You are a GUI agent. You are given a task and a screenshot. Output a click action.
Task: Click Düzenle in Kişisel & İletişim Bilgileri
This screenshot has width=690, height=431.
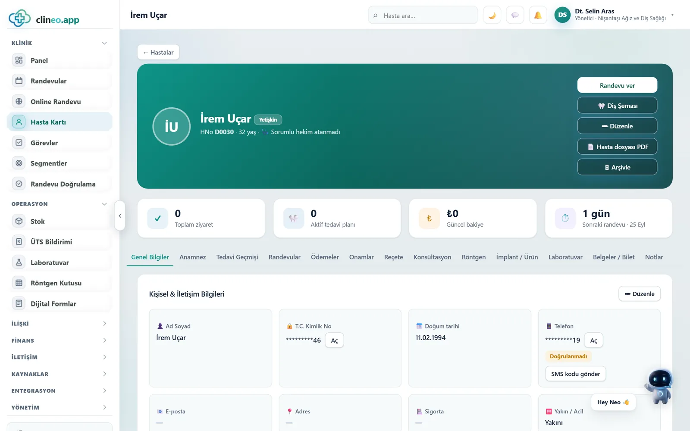click(x=640, y=294)
